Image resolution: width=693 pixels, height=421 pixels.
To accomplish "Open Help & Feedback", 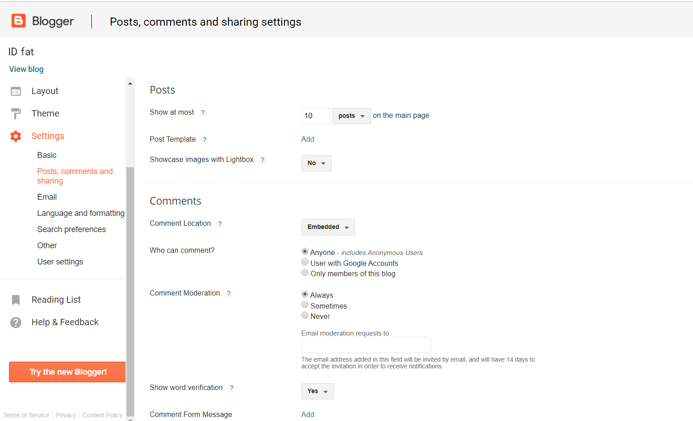I will (65, 322).
